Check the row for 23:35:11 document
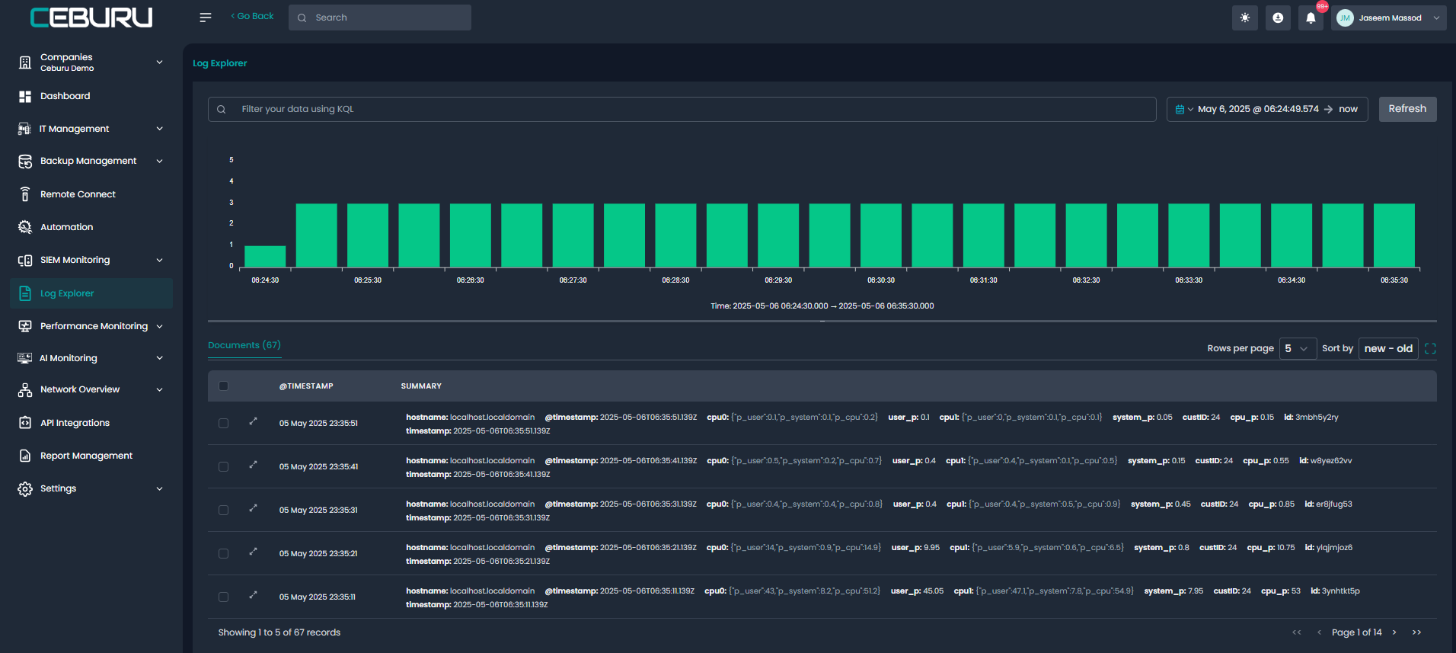The image size is (1456, 653). 223,597
